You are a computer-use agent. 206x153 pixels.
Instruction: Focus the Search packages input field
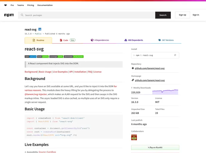click(87, 15)
